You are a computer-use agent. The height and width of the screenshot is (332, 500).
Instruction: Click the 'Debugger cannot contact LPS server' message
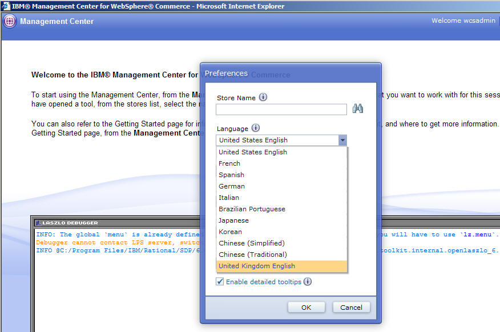[118, 243]
